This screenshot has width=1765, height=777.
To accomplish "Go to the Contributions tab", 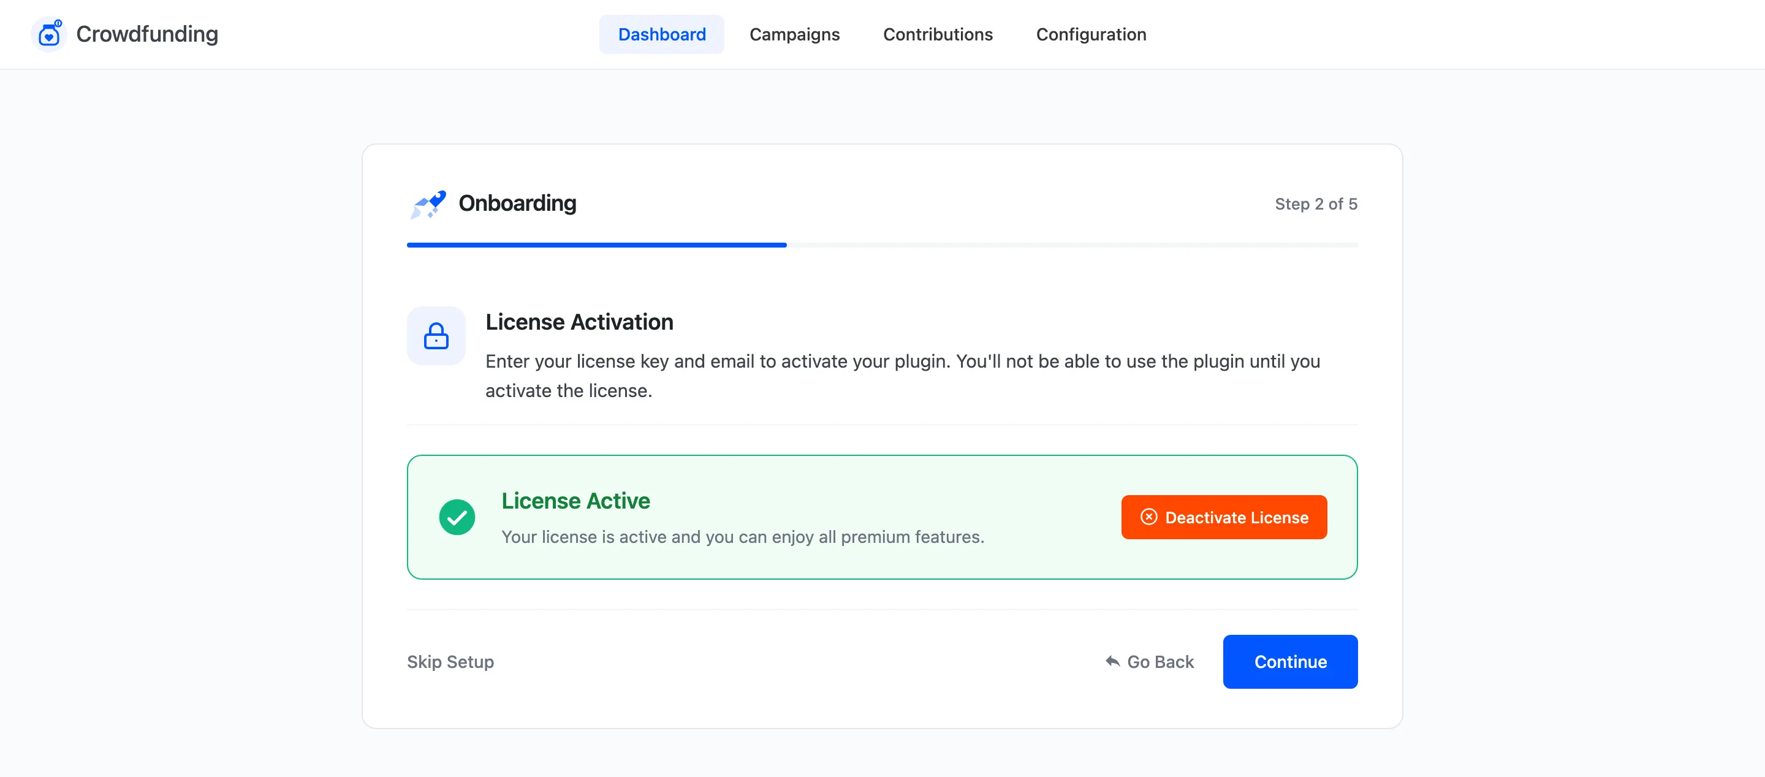I will [937, 34].
